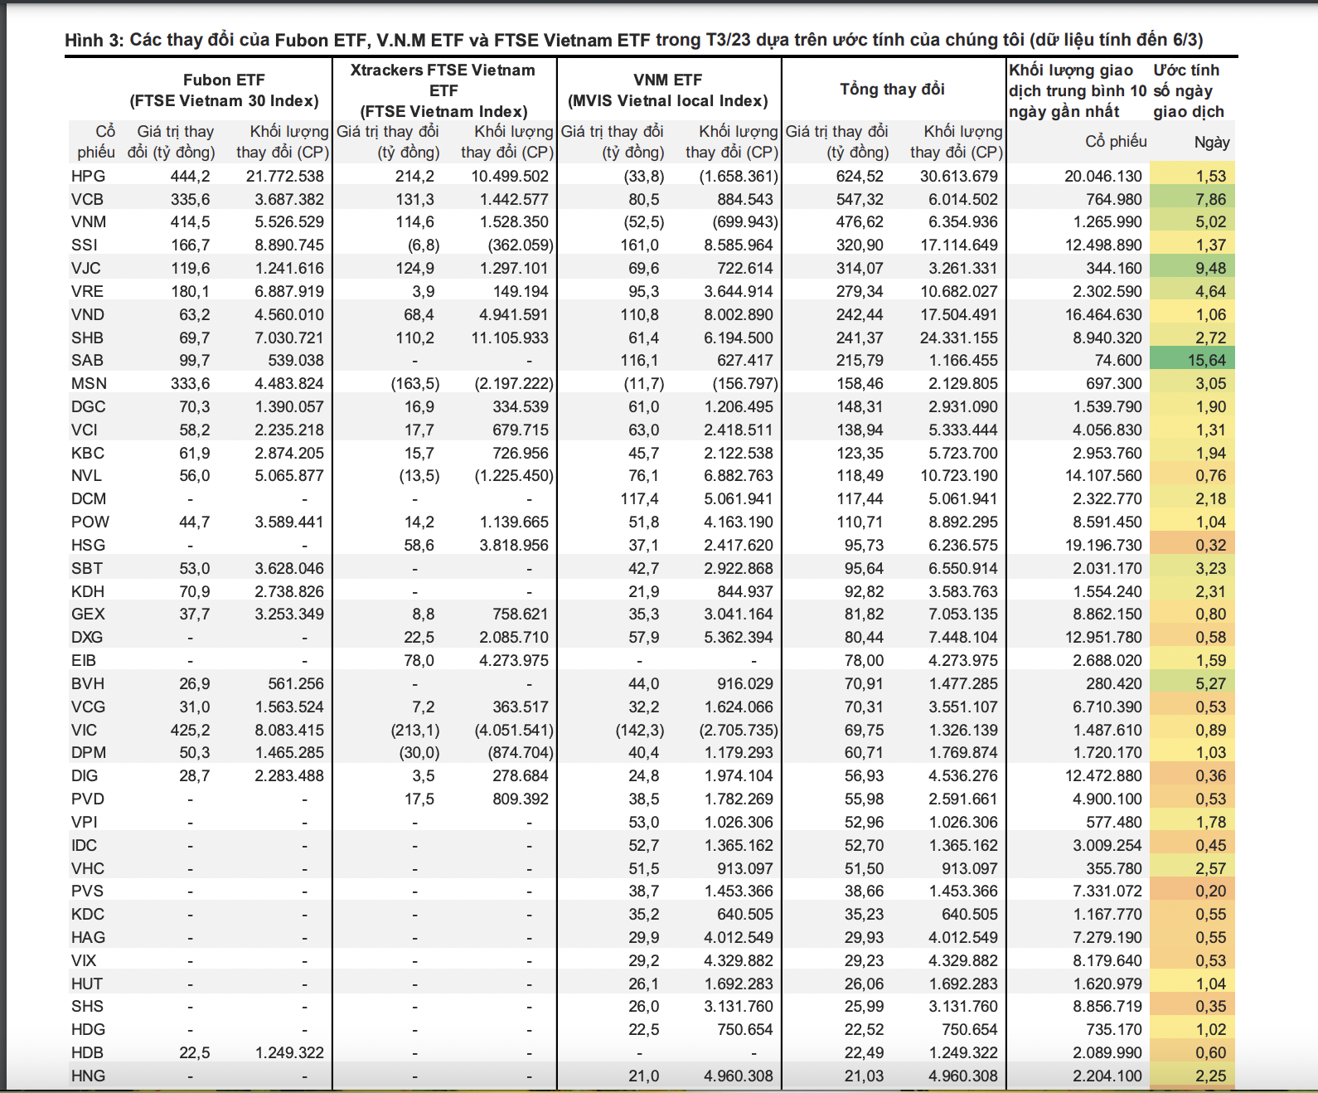Select the SAB row label
1318x1093 pixels.
87,360
